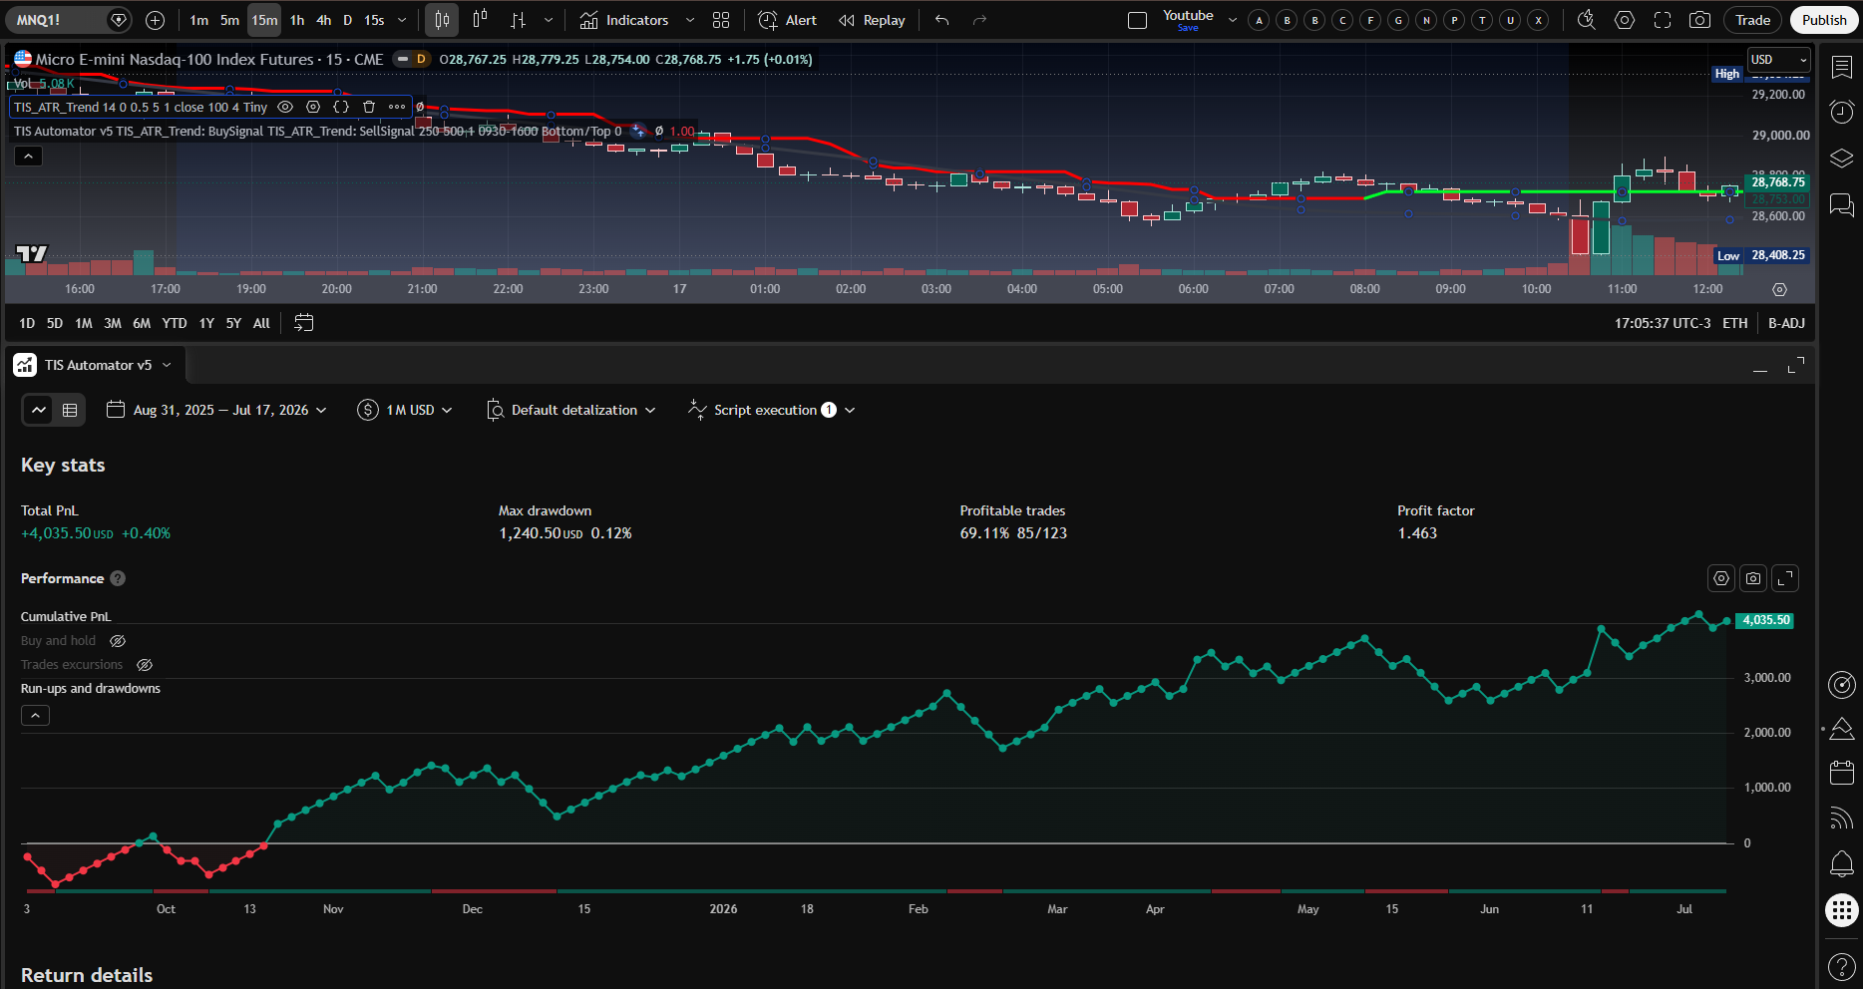
Task: Open the object tree layers icon
Action: coord(1841,159)
